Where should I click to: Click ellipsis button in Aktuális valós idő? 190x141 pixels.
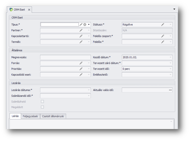click(x=170, y=90)
